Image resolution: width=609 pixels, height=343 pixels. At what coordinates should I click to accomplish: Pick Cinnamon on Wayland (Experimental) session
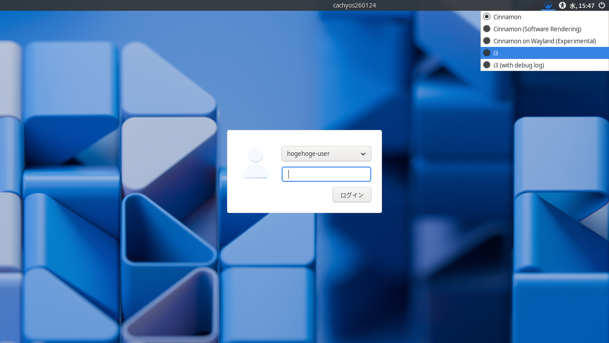pos(545,41)
